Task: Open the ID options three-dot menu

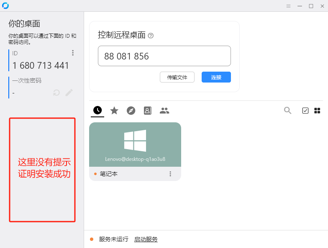Action: click(x=73, y=53)
